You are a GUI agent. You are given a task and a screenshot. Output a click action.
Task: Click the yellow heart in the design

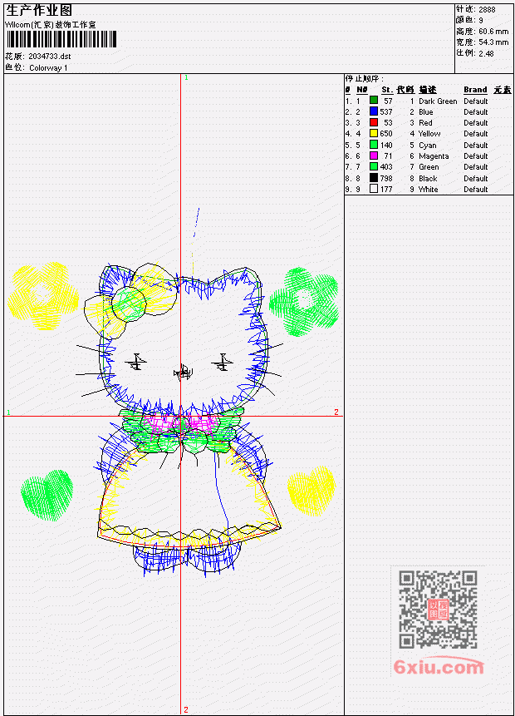(x=311, y=491)
